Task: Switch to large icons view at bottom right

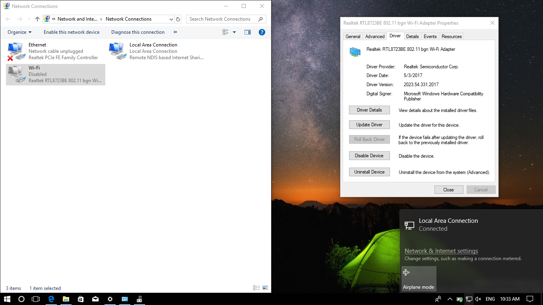Action: pyautogui.click(x=265, y=288)
